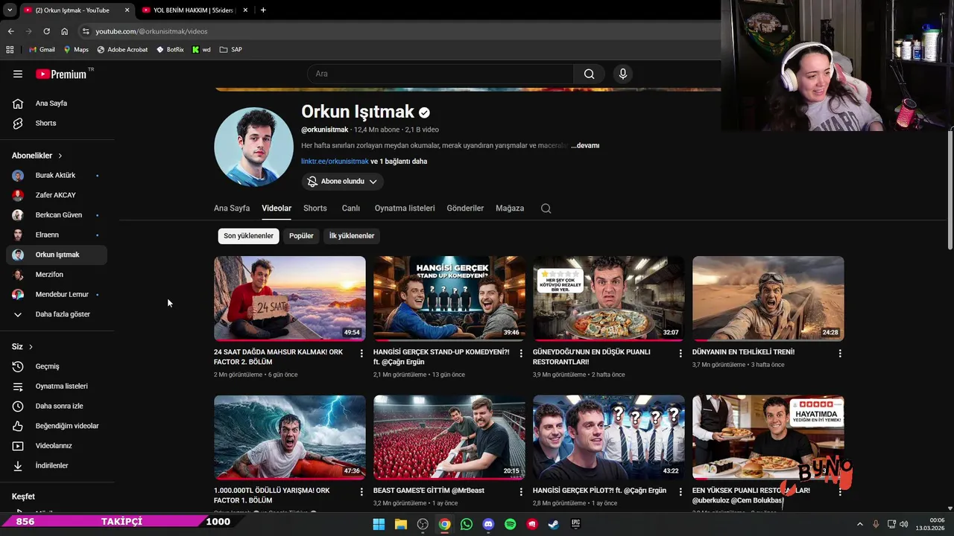Image resolution: width=954 pixels, height=536 pixels.
Task: Show hidden system tray icons
Action: point(859,524)
